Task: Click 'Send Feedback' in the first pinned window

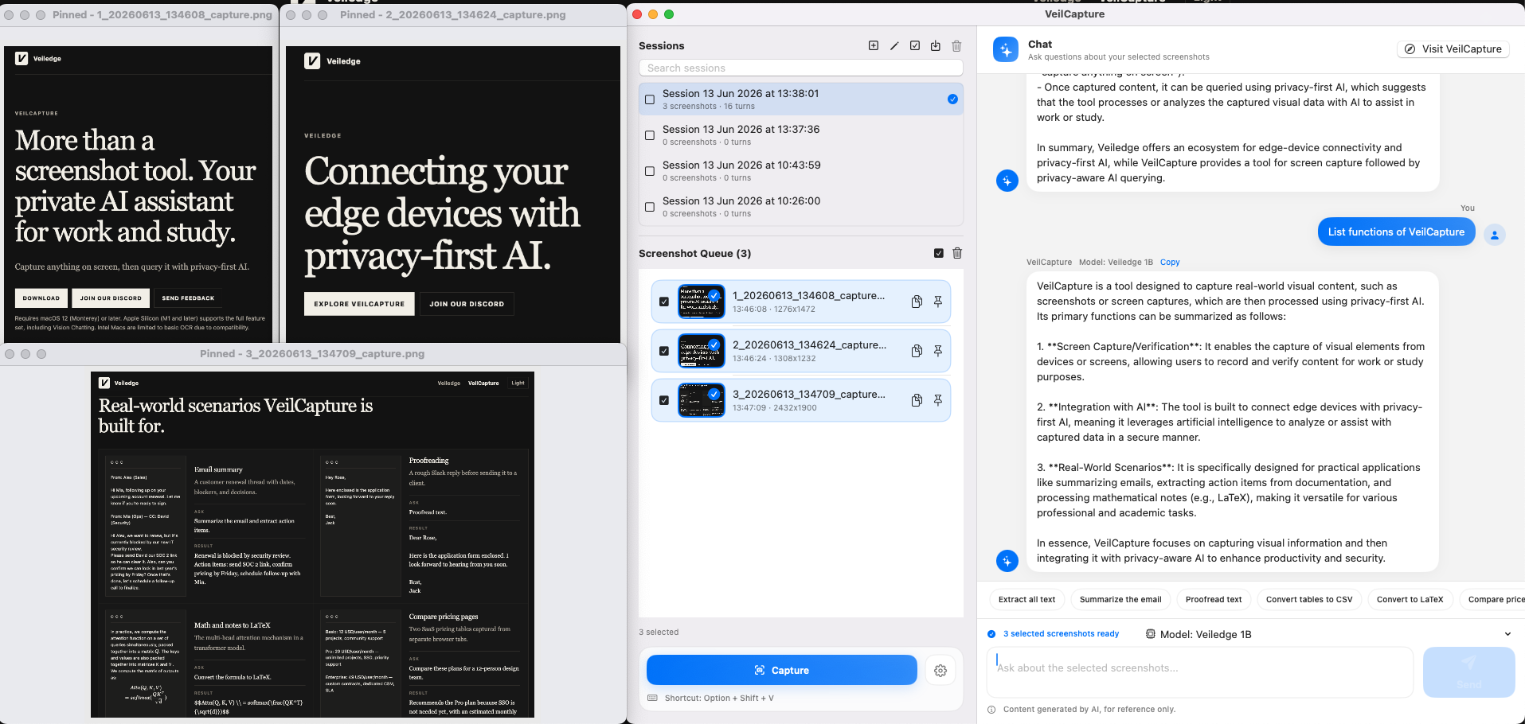Action: click(188, 298)
